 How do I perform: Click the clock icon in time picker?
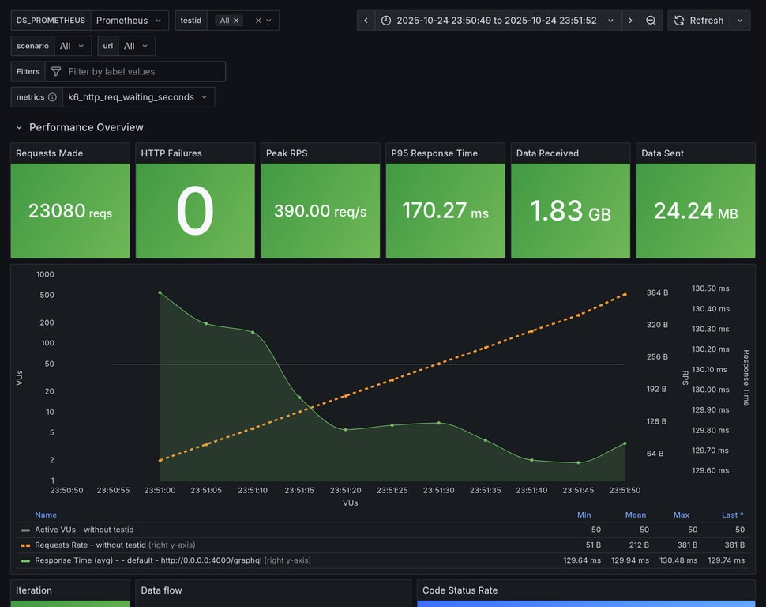386,21
